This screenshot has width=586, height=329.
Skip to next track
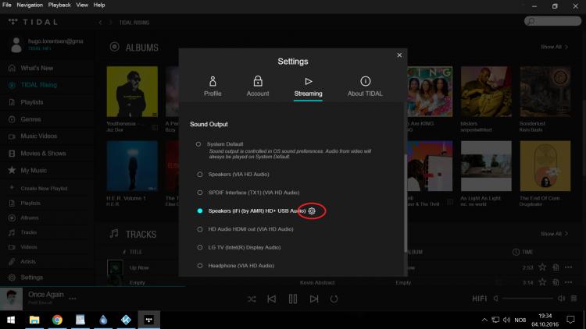coord(314,299)
